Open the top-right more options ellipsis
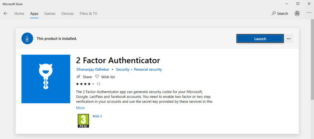 [x=309, y=13]
